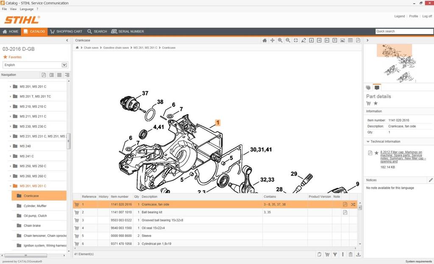This screenshot has width=434, height=264.
Task: Expand the MS 230, MS 230 C node
Action: point(10,126)
